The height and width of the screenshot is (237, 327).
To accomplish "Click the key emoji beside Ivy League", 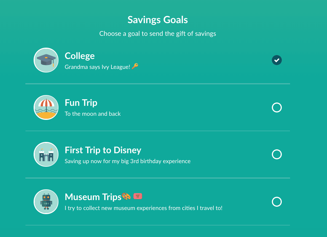I will pyautogui.click(x=135, y=66).
